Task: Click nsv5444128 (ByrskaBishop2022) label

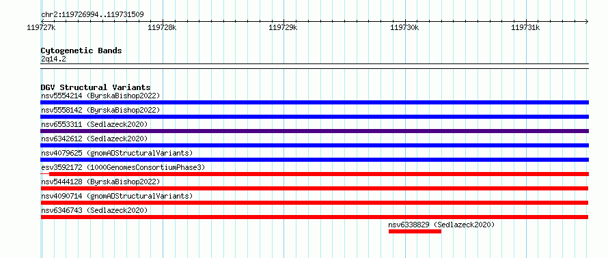Action: (100, 182)
